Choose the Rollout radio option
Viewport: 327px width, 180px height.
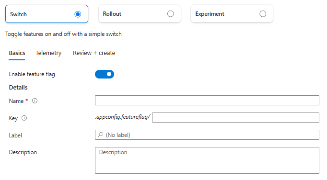coord(170,14)
